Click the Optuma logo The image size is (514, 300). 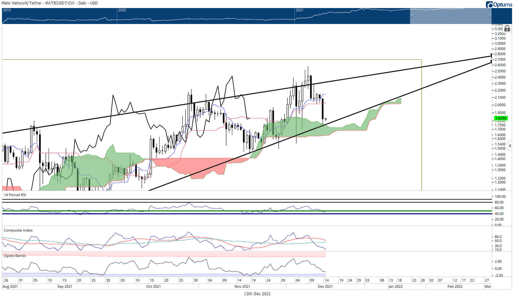tap(499, 4)
